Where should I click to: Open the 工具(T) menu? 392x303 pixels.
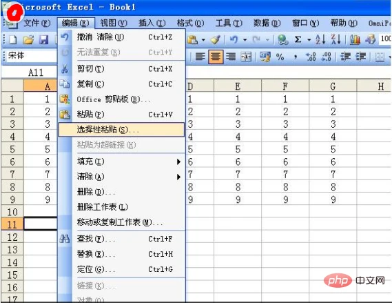tap(229, 23)
